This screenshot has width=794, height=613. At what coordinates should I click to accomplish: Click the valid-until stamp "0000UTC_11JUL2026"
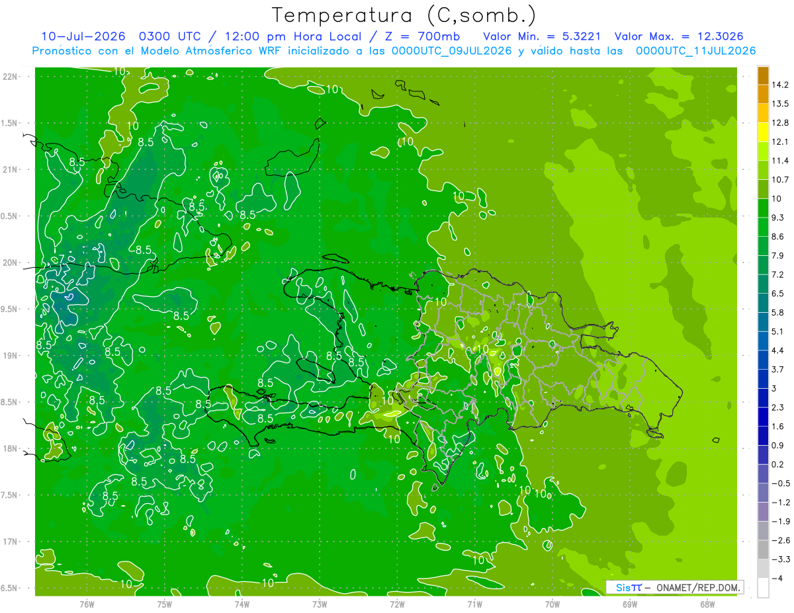[x=695, y=51]
